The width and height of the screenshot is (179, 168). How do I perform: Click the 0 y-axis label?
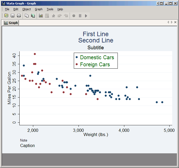pos(14,122)
